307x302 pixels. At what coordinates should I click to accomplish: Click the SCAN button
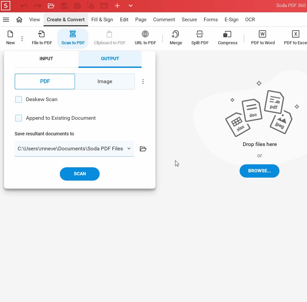(x=80, y=174)
